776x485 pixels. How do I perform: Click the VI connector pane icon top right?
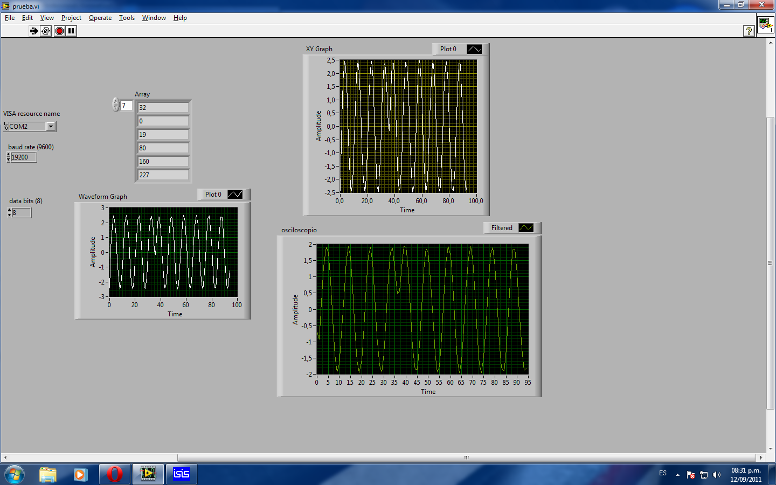[x=765, y=24]
